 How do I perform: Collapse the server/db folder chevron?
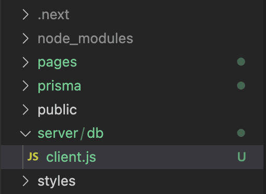(x=25, y=134)
